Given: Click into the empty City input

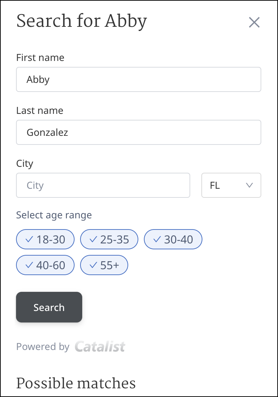Looking at the screenshot, I should (103, 185).
